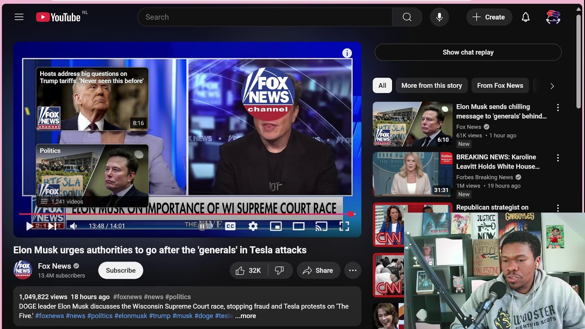
Task: Dislike this video
Action: pyautogui.click(x=279, y=271)
